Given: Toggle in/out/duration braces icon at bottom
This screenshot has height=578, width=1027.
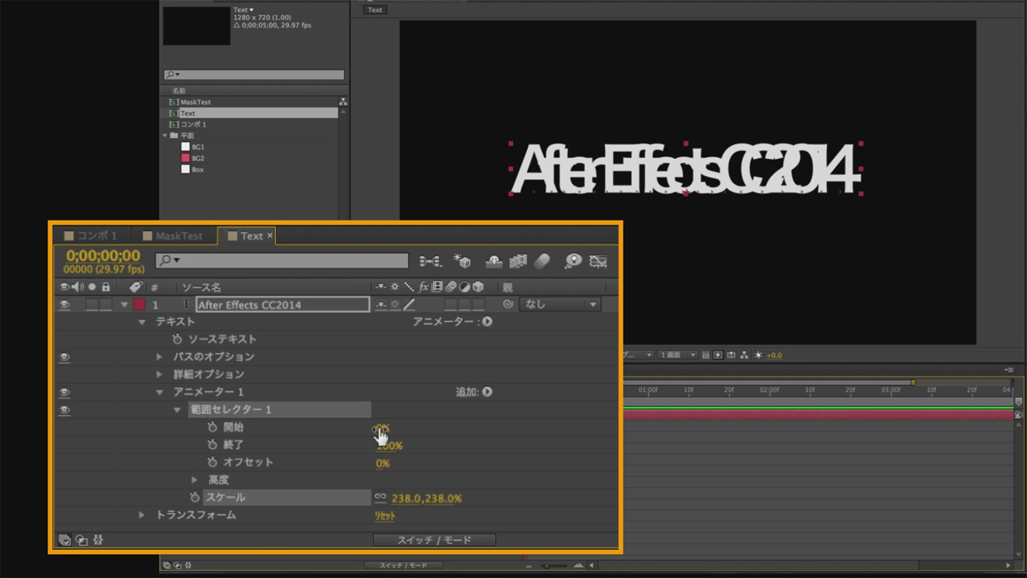Looking at the screenshot, I should (x=99, y=539).
